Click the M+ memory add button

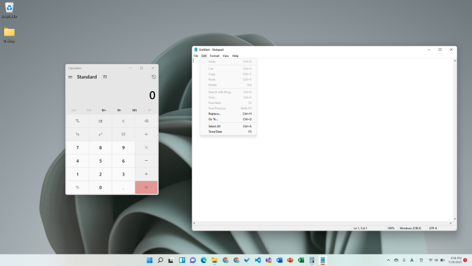pyautogui.click(x=104, y=110)
